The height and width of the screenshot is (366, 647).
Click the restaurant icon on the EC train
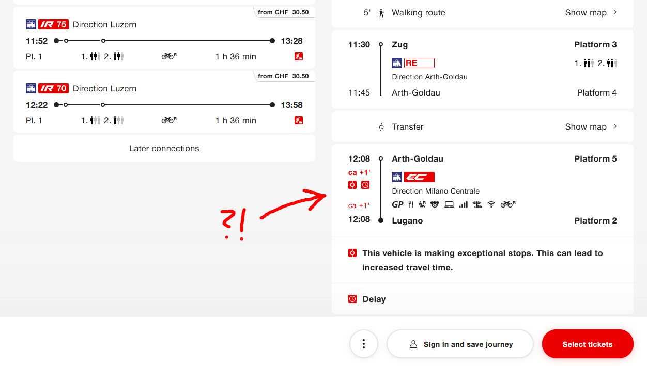tap(411, 204)
